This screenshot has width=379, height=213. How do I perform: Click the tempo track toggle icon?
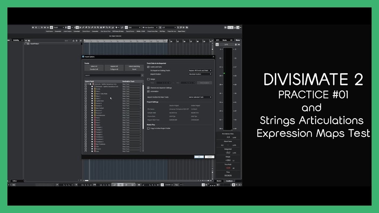tap(162, 185)
